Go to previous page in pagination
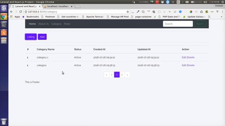Viewport: 225px width, 126px height. pyautogui.click(x=112, y=75)
